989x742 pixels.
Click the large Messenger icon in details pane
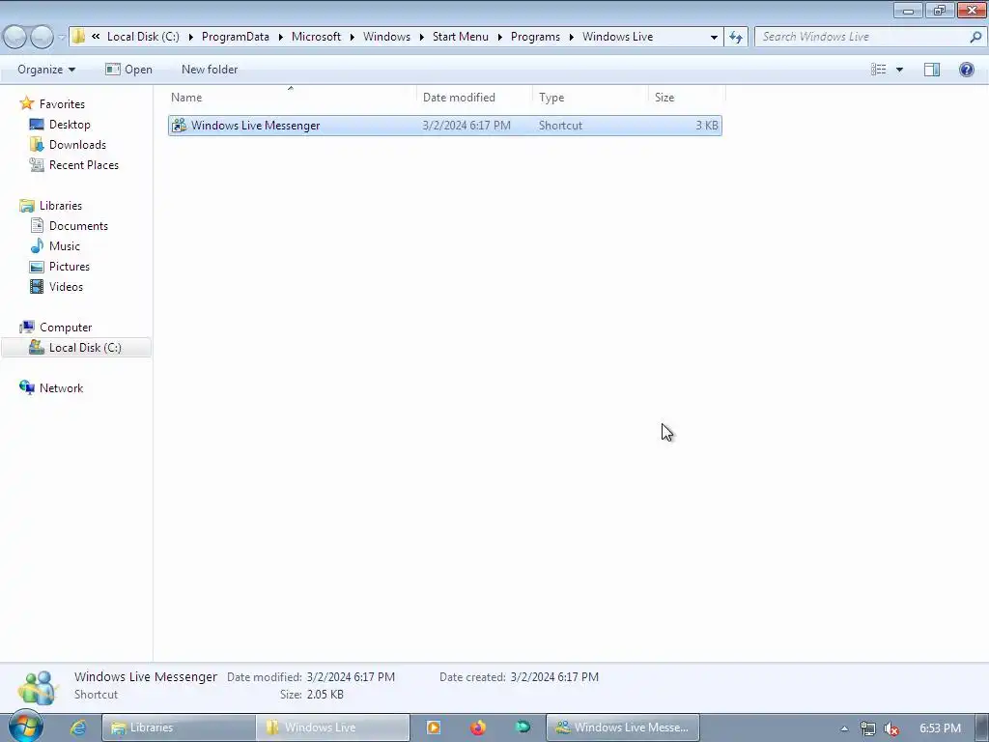tap(38, 687)
